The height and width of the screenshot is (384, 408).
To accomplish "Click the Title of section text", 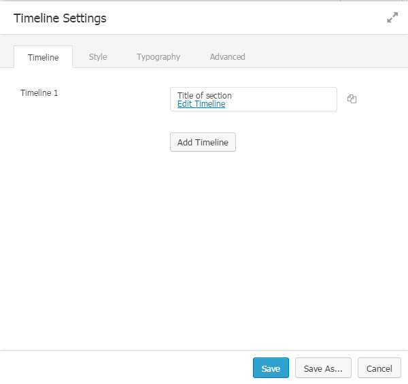I will pyautogui.click(x=205, y=95).
